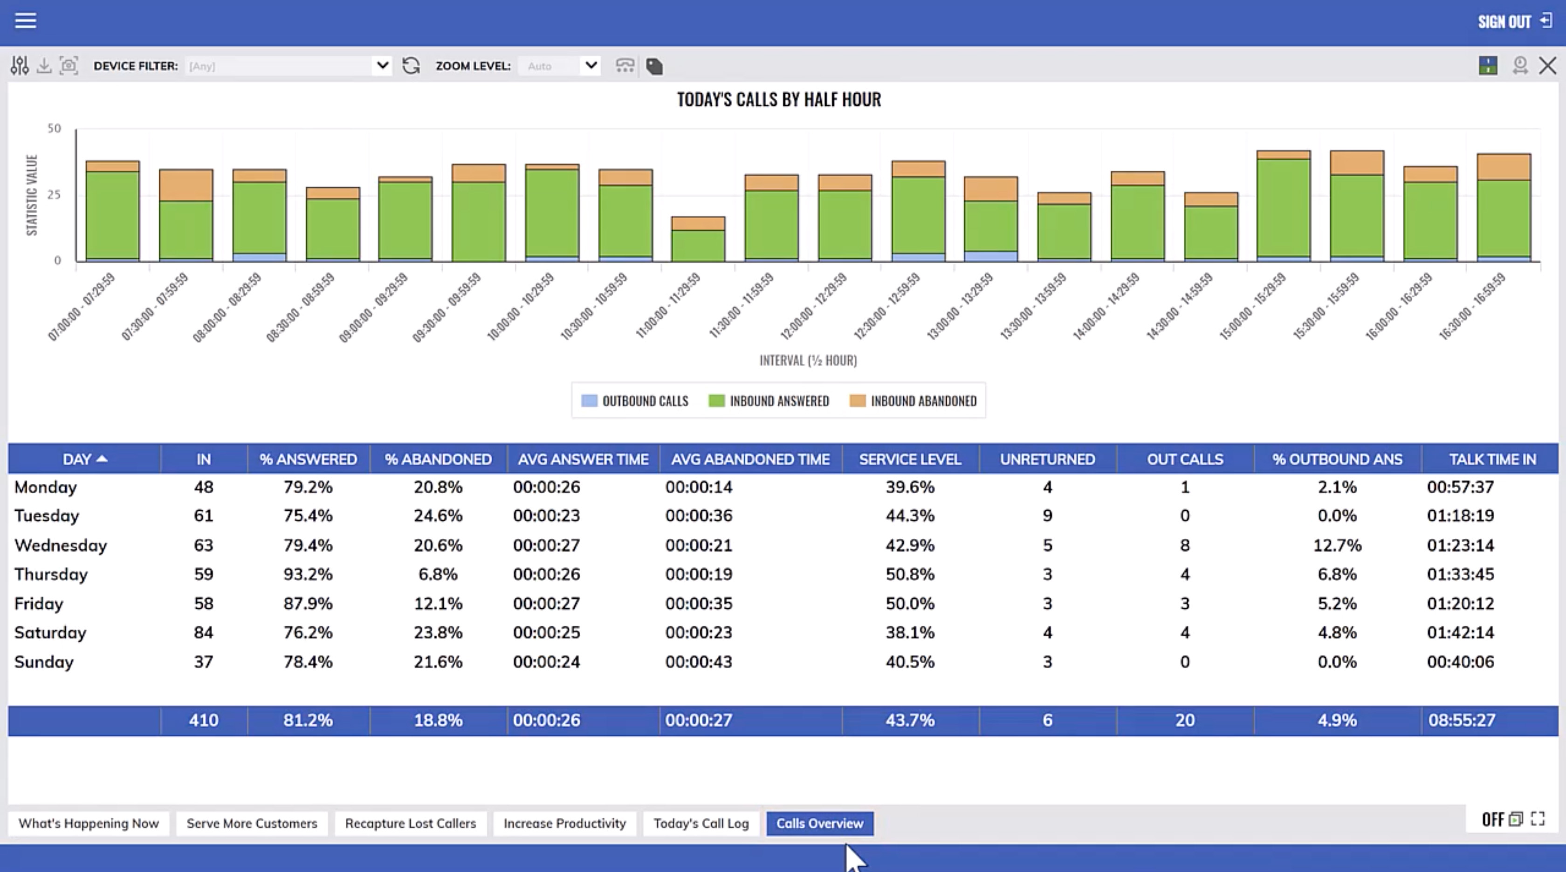Viewport: 1566px width, 872px height.
Task: Toggle Inbound Answered series in legend
Action: 769,401
